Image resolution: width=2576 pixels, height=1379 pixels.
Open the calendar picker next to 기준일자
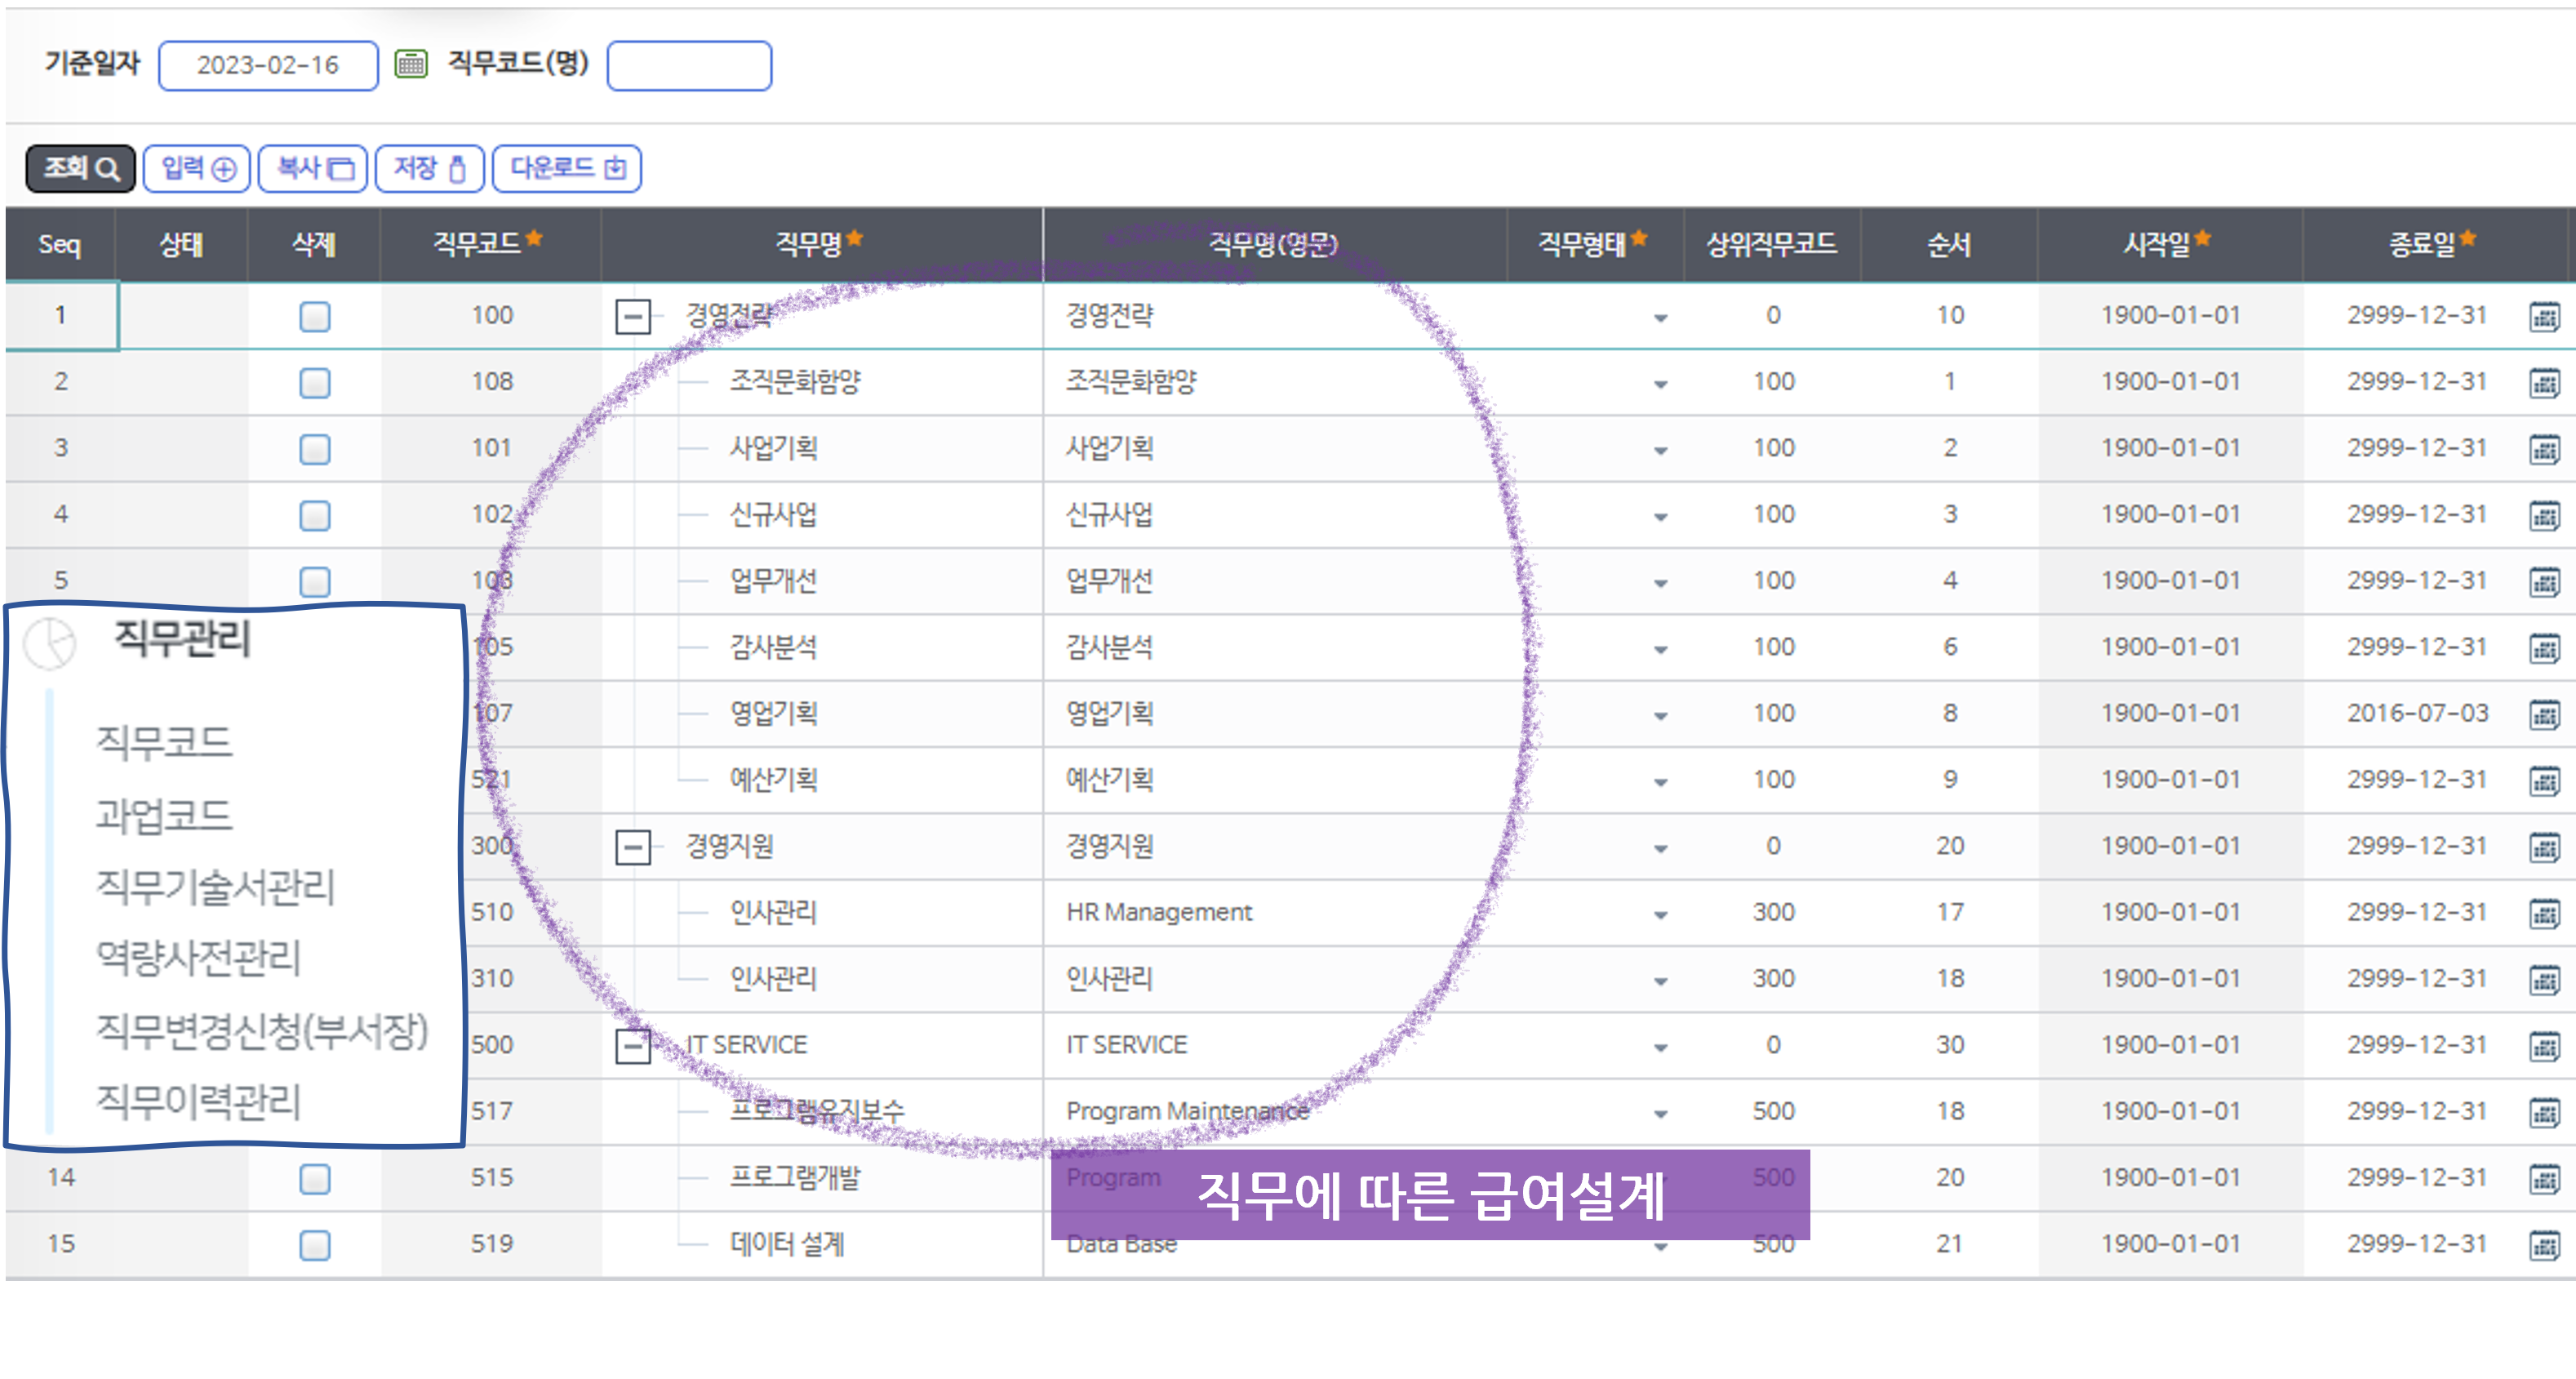(x=410, y=64)
